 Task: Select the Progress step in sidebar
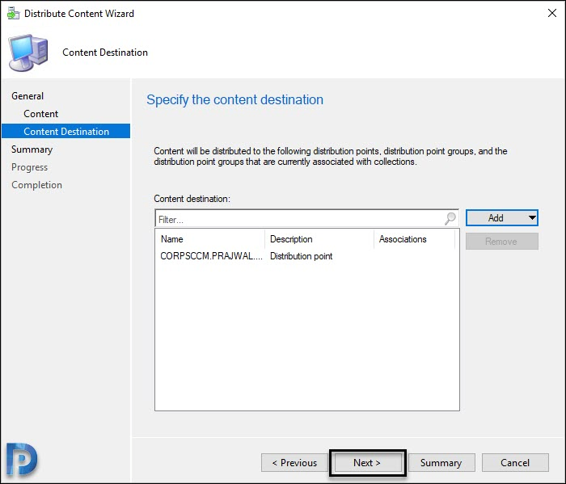pos(29,167)
